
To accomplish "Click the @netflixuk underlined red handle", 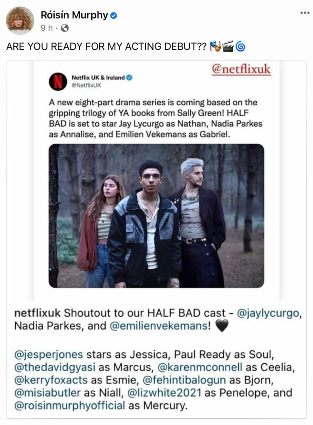I will tap(241, 69).
